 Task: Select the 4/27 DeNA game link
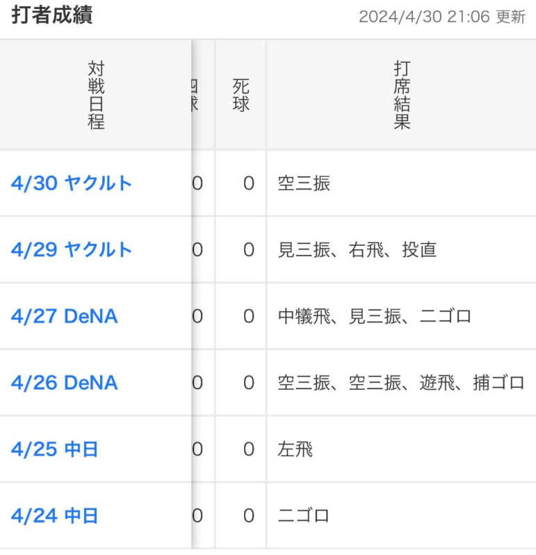(65, 316)
